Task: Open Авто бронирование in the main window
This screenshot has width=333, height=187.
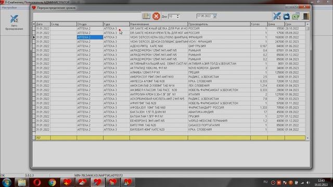Action: 14,22
